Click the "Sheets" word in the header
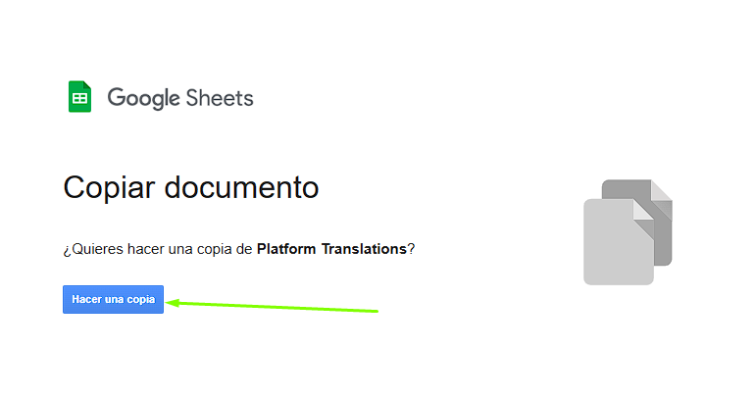 (220, 98)
